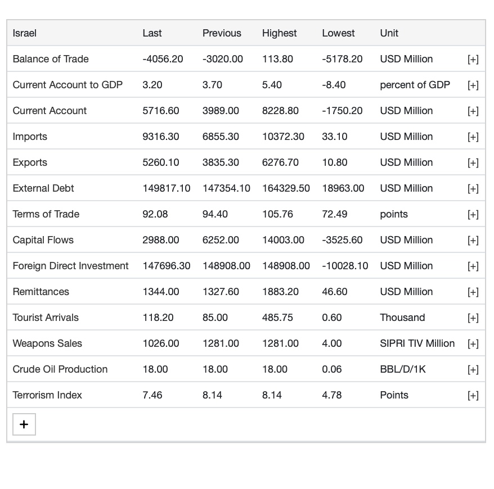494x489 pixels.
Task: Expand the External Debt row
Action: click(473, 189)
